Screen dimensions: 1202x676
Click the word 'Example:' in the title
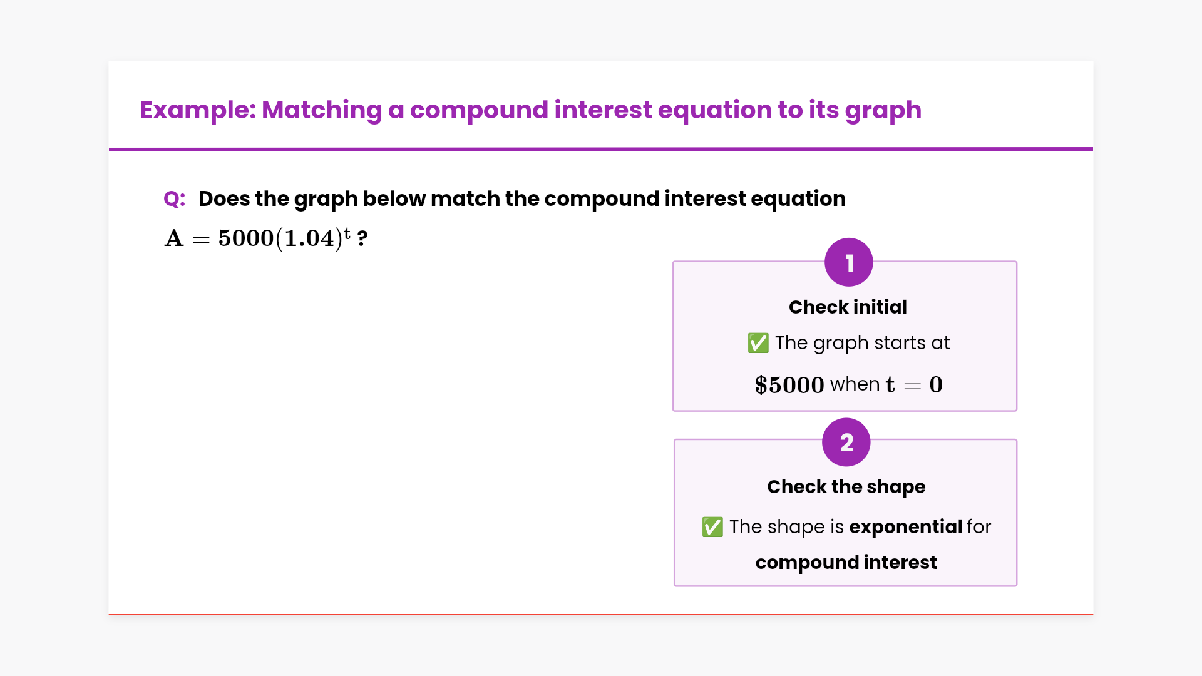198,110
